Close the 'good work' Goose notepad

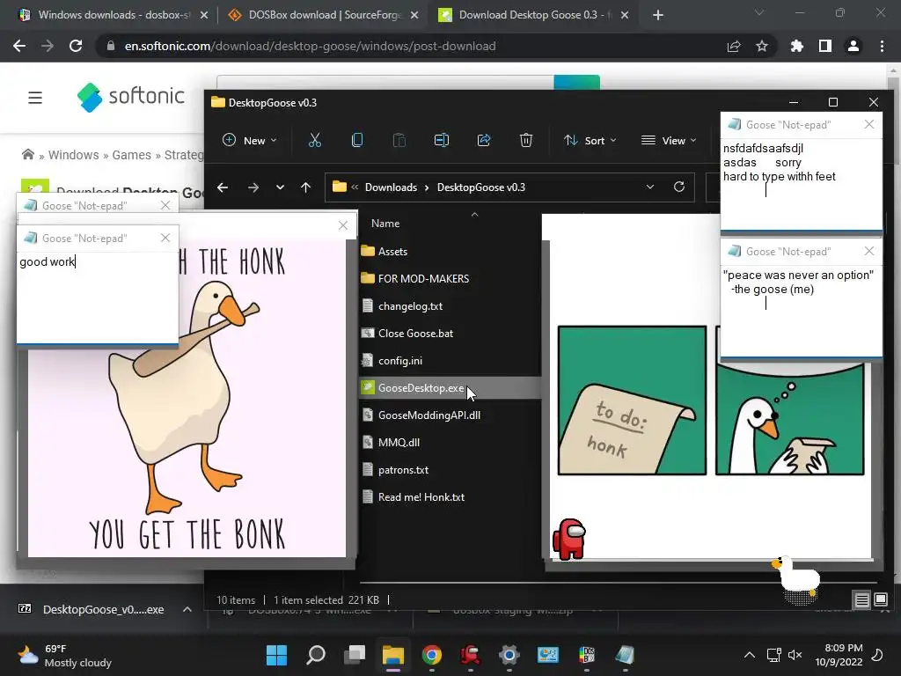[x=165, y=238]
